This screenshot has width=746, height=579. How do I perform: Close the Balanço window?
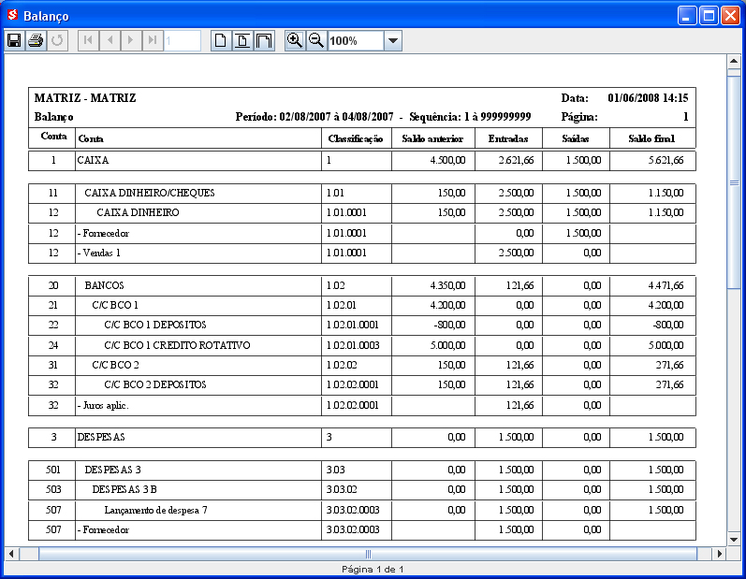(x=730, y=16)
